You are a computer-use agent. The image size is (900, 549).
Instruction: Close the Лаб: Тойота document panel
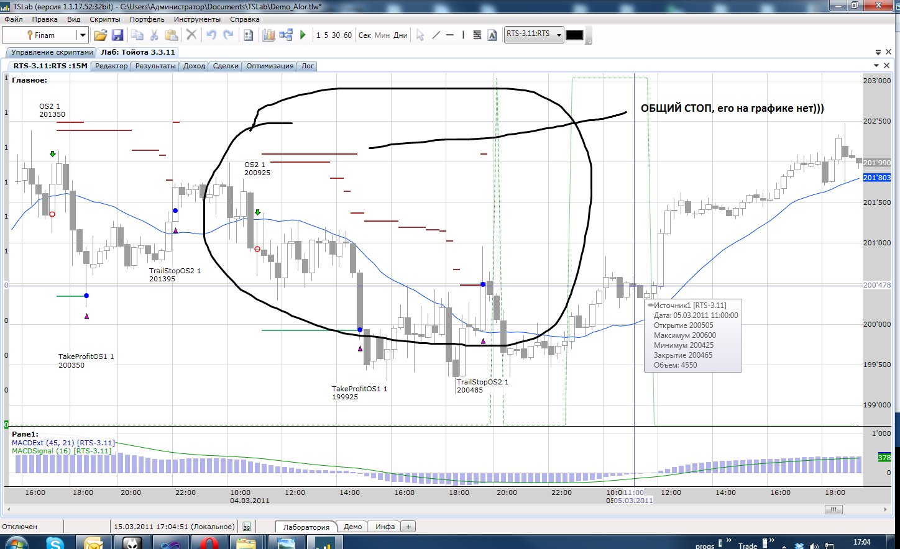(889, 52)
